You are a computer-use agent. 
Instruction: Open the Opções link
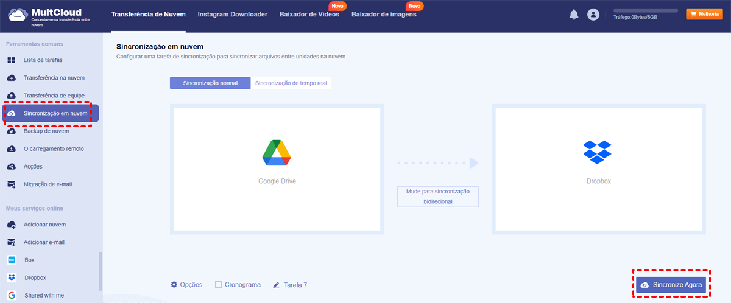click(x=191, y=285)
